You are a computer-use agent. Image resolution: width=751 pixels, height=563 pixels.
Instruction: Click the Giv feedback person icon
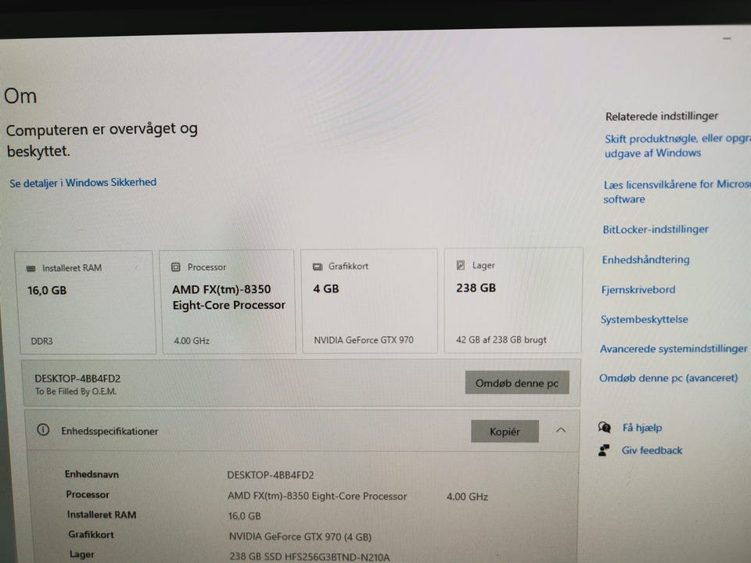603,450
